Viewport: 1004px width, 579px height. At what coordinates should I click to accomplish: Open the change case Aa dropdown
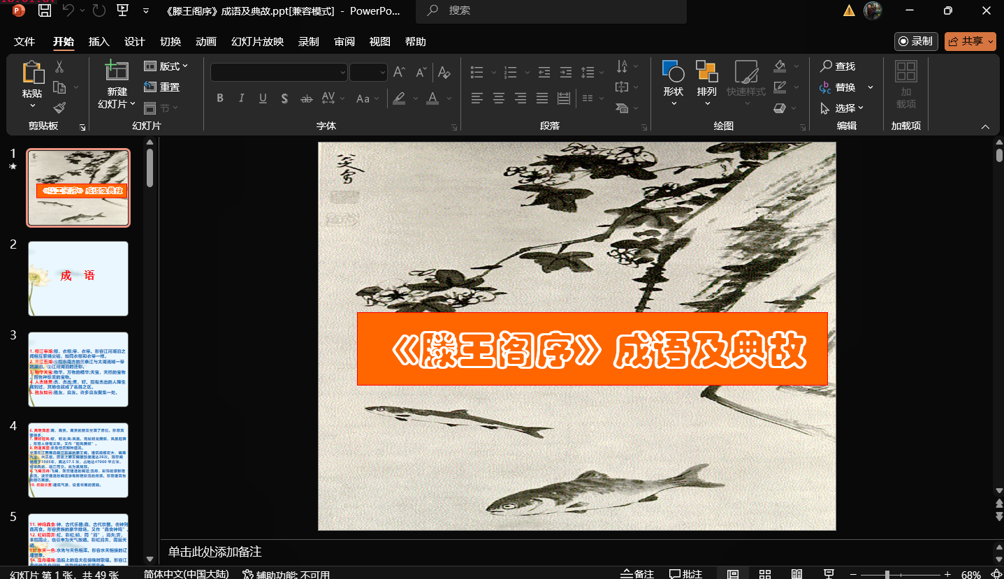coord(366,98)
